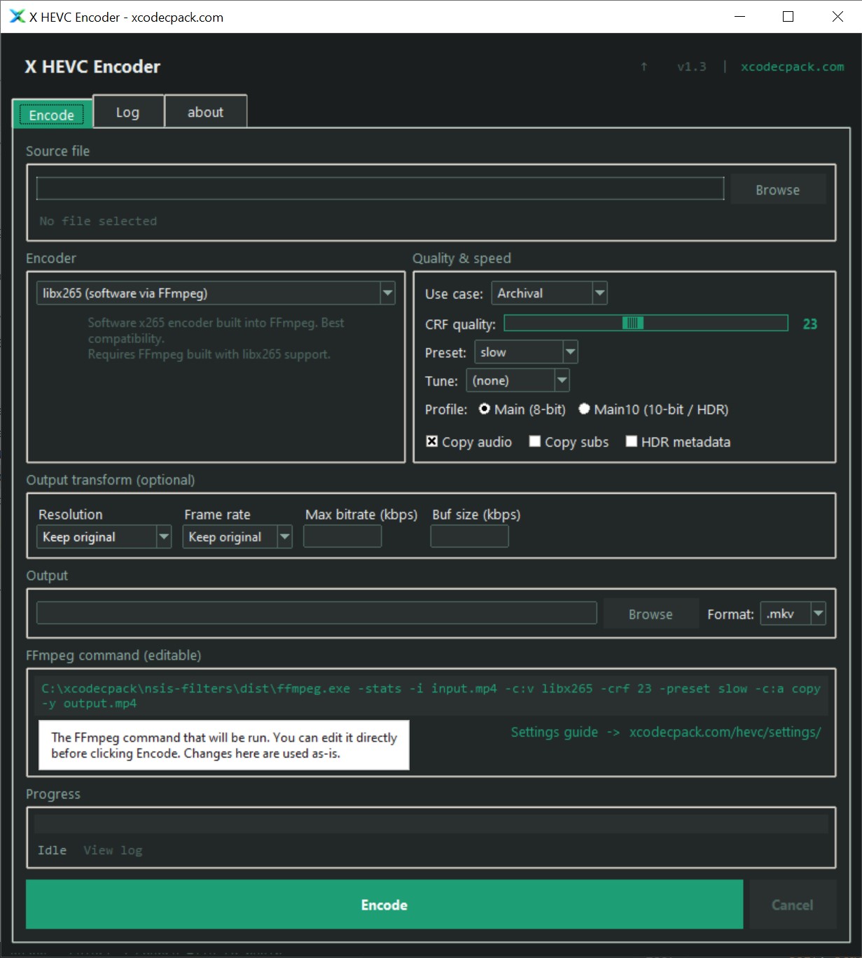Maximize the X HEVC Encoder window
862x958 pixels.
click(x=788, y=16)
